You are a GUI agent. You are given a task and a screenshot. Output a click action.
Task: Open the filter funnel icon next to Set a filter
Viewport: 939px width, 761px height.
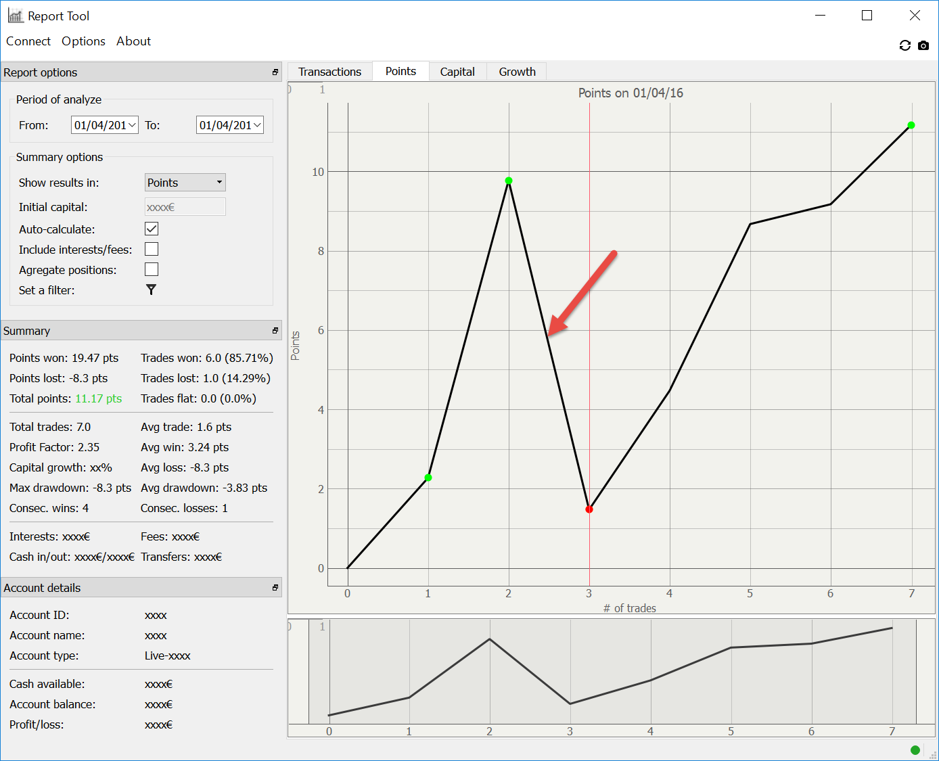(x=151, y=290)
